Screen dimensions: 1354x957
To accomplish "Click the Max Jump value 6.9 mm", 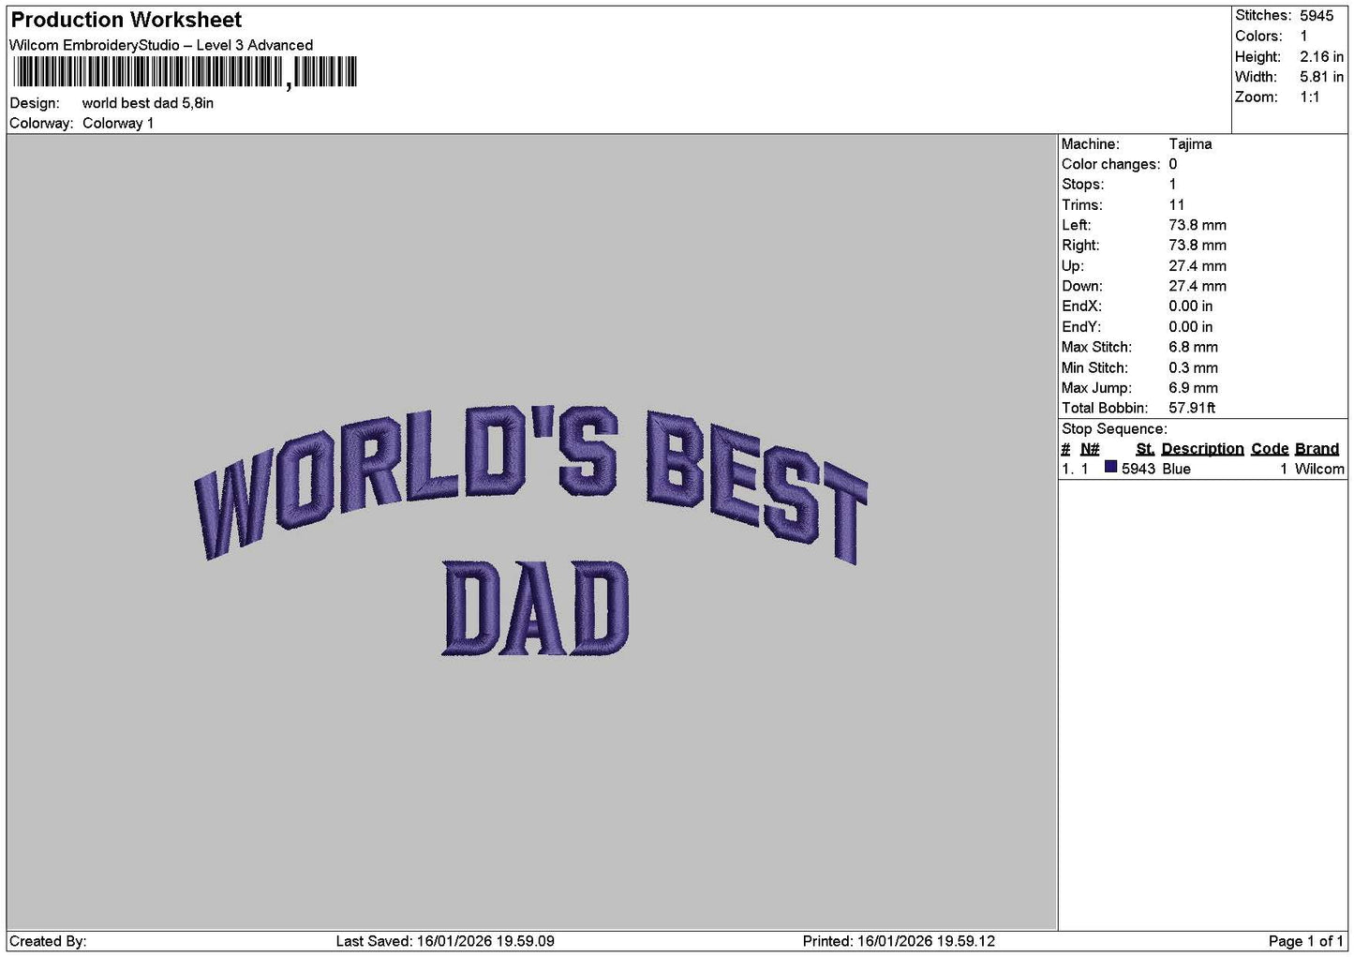I will 1194,388.
